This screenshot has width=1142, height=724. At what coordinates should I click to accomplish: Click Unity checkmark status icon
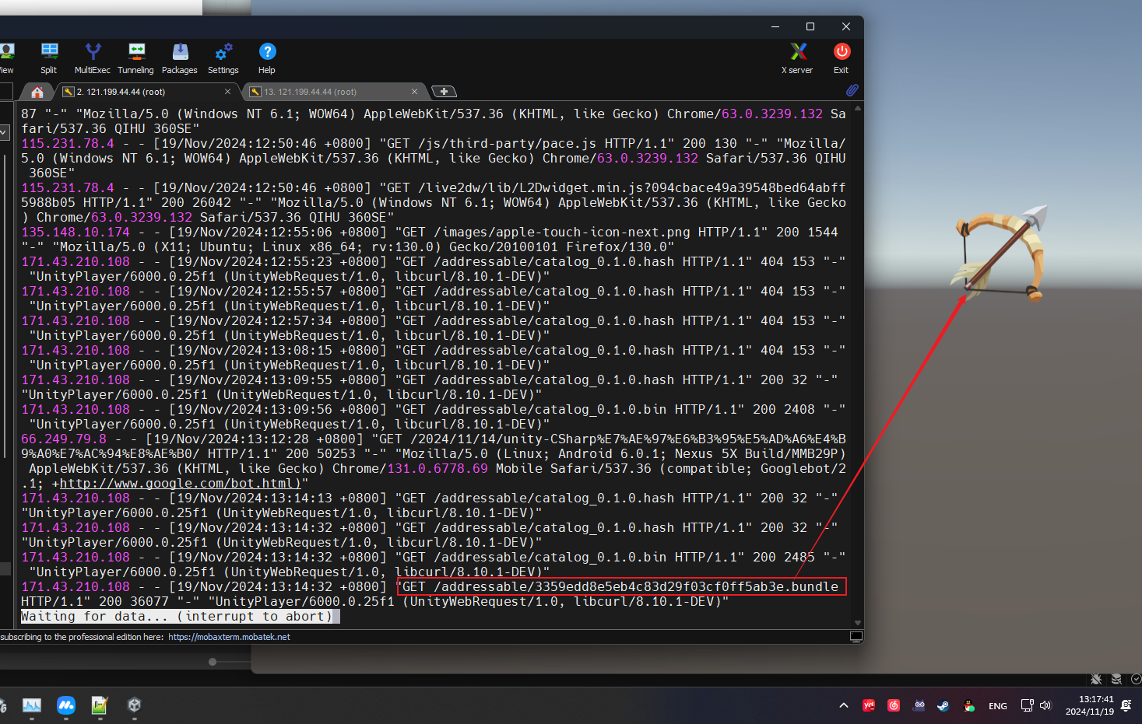tap(1136, 679)
